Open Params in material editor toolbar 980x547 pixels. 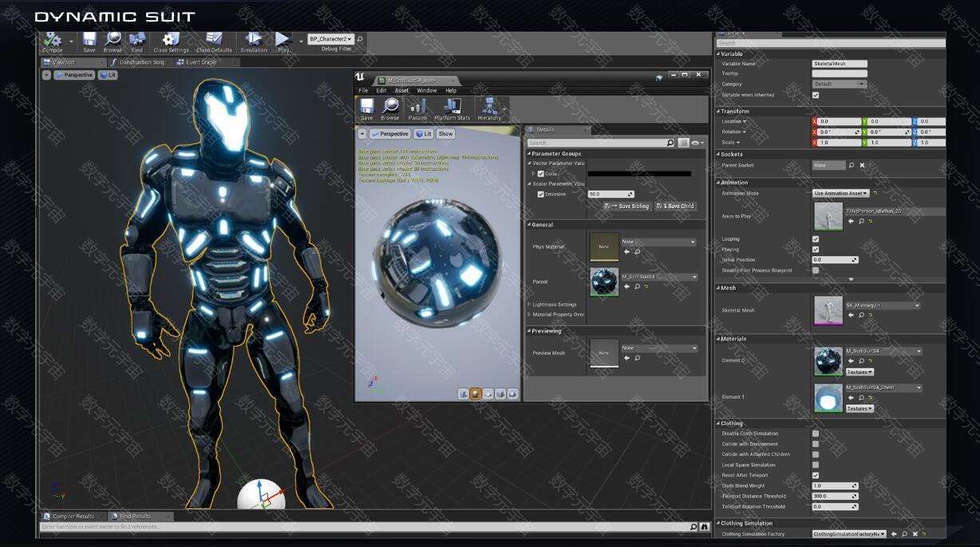418,109
